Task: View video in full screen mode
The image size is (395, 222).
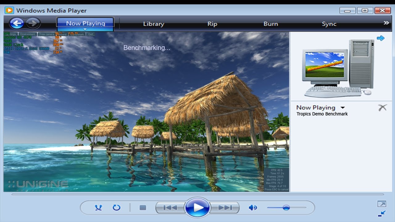Action: coord(381,204)
